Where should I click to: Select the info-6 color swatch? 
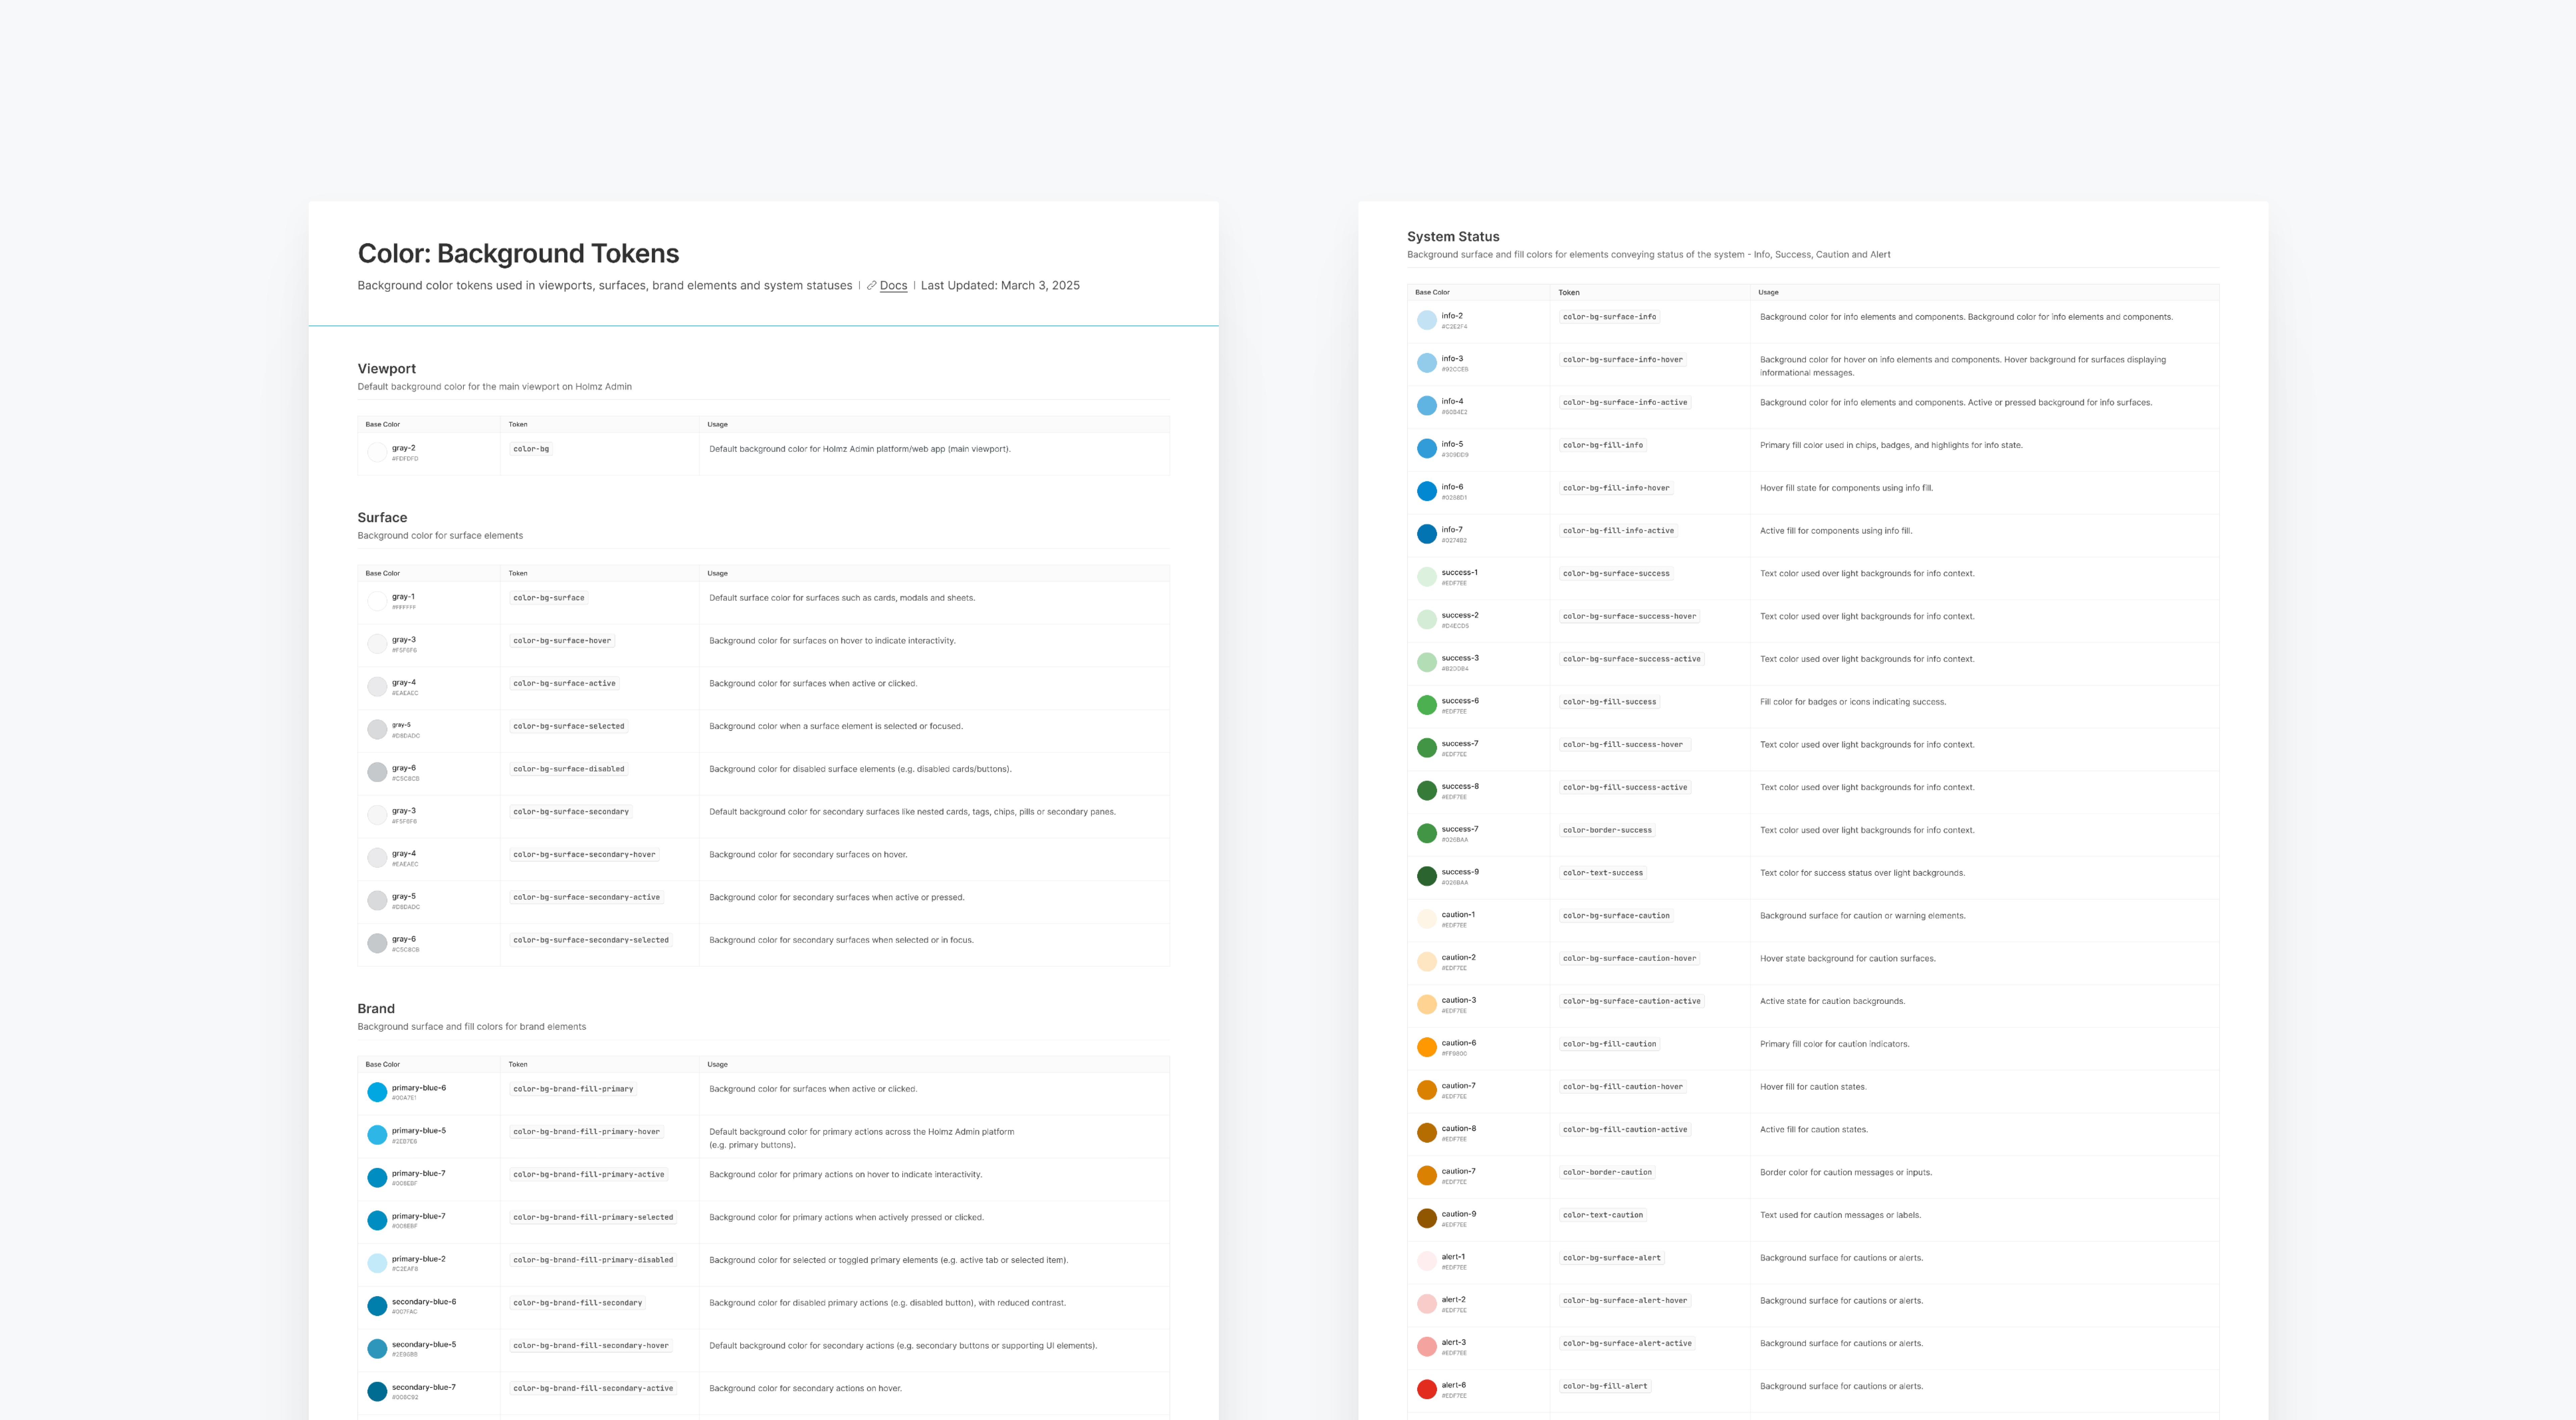(x=1427, y=491)
